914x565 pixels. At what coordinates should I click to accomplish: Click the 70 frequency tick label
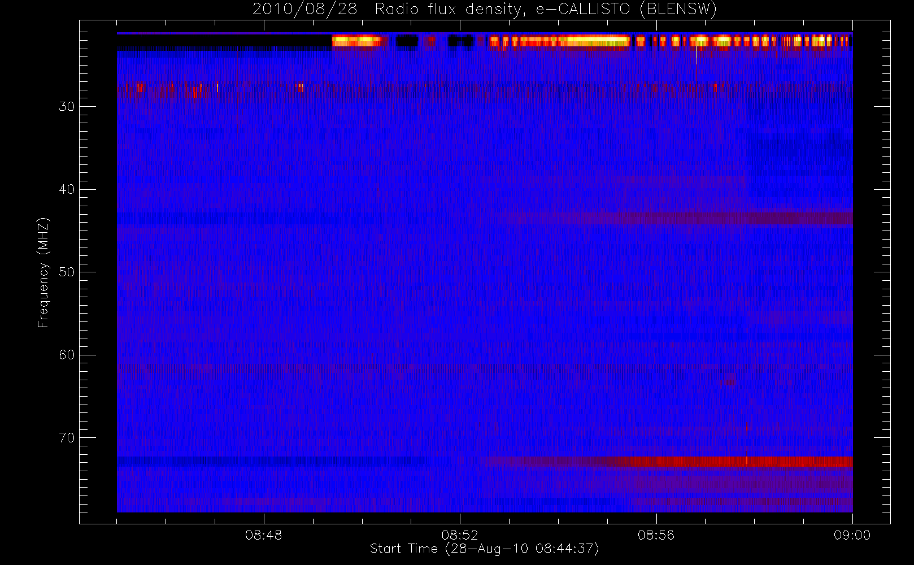[x=67, y=438]
